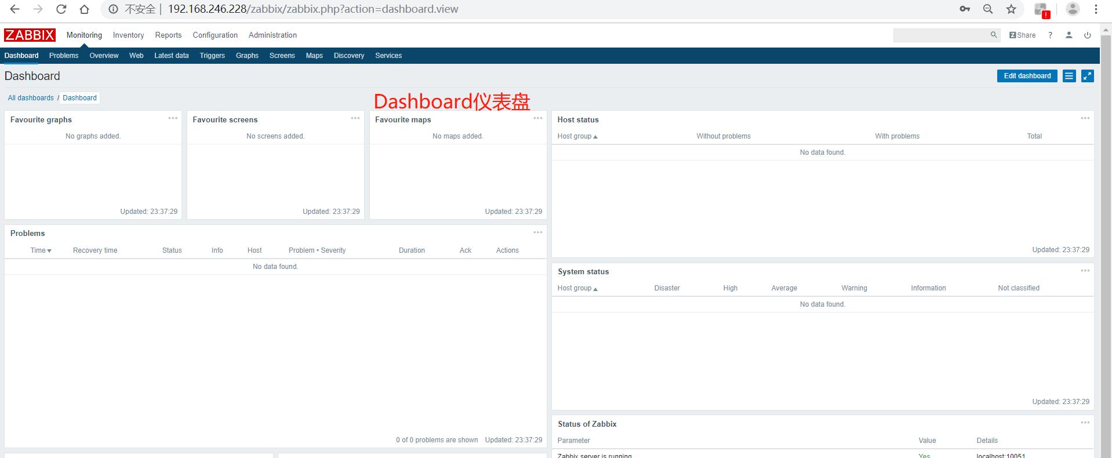This screenshot has height=458, width=1112.
Task: Click the Zabbix logo
Action: click(30, 35)
